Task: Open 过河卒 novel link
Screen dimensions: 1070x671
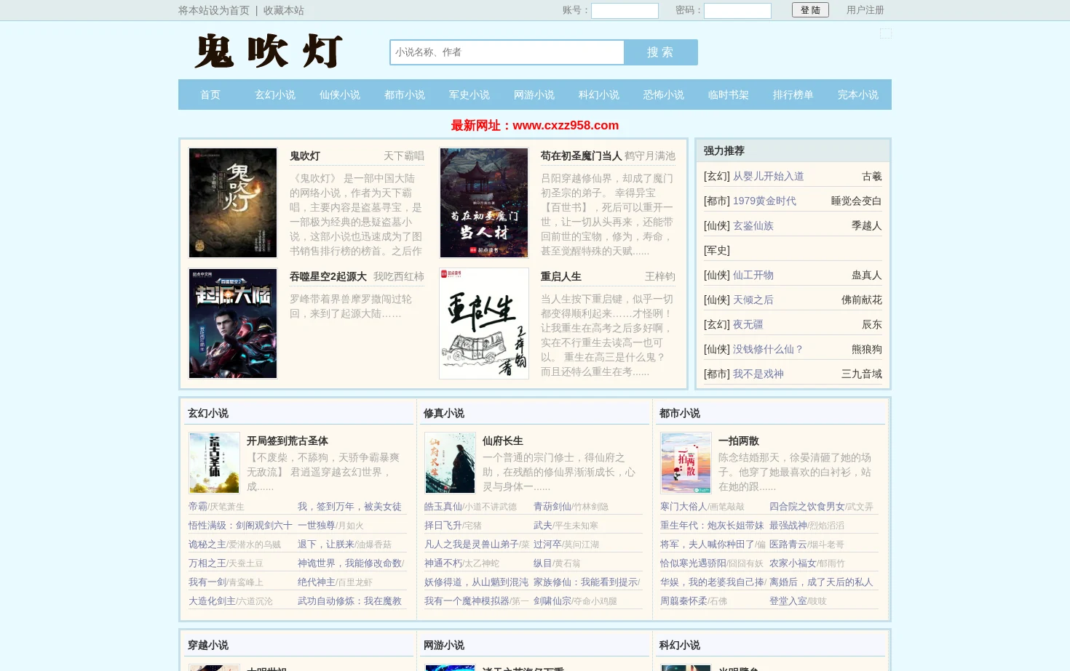Action: [x=547, y=545]
